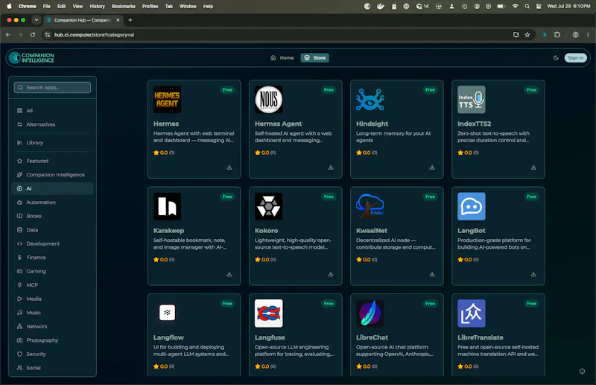
Task: Go to the Home tab
Action: click(282, 58)
